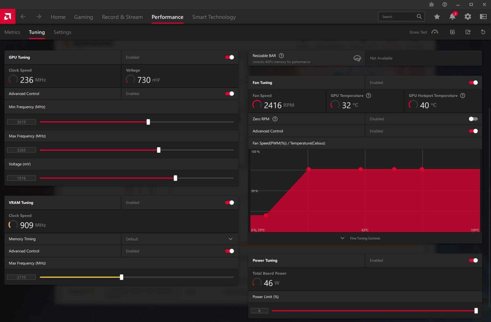Go back with the left arrow

23,17
